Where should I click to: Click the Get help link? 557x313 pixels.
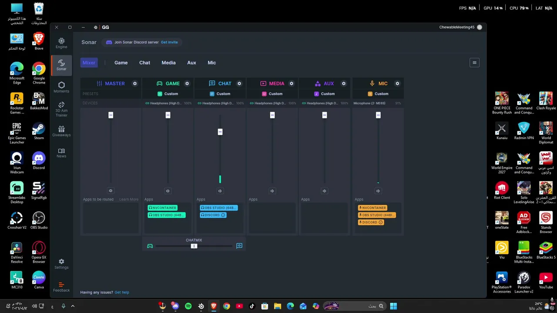pos(122,292)
